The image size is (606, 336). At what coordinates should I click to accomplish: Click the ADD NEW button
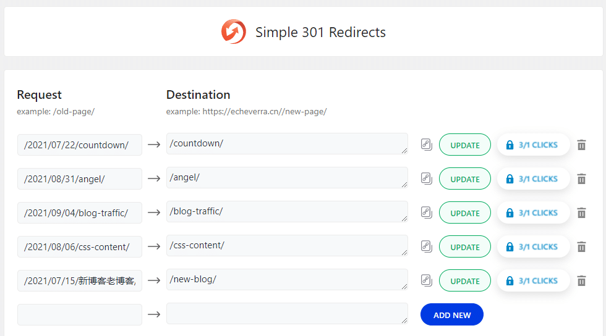click(451, 315)
